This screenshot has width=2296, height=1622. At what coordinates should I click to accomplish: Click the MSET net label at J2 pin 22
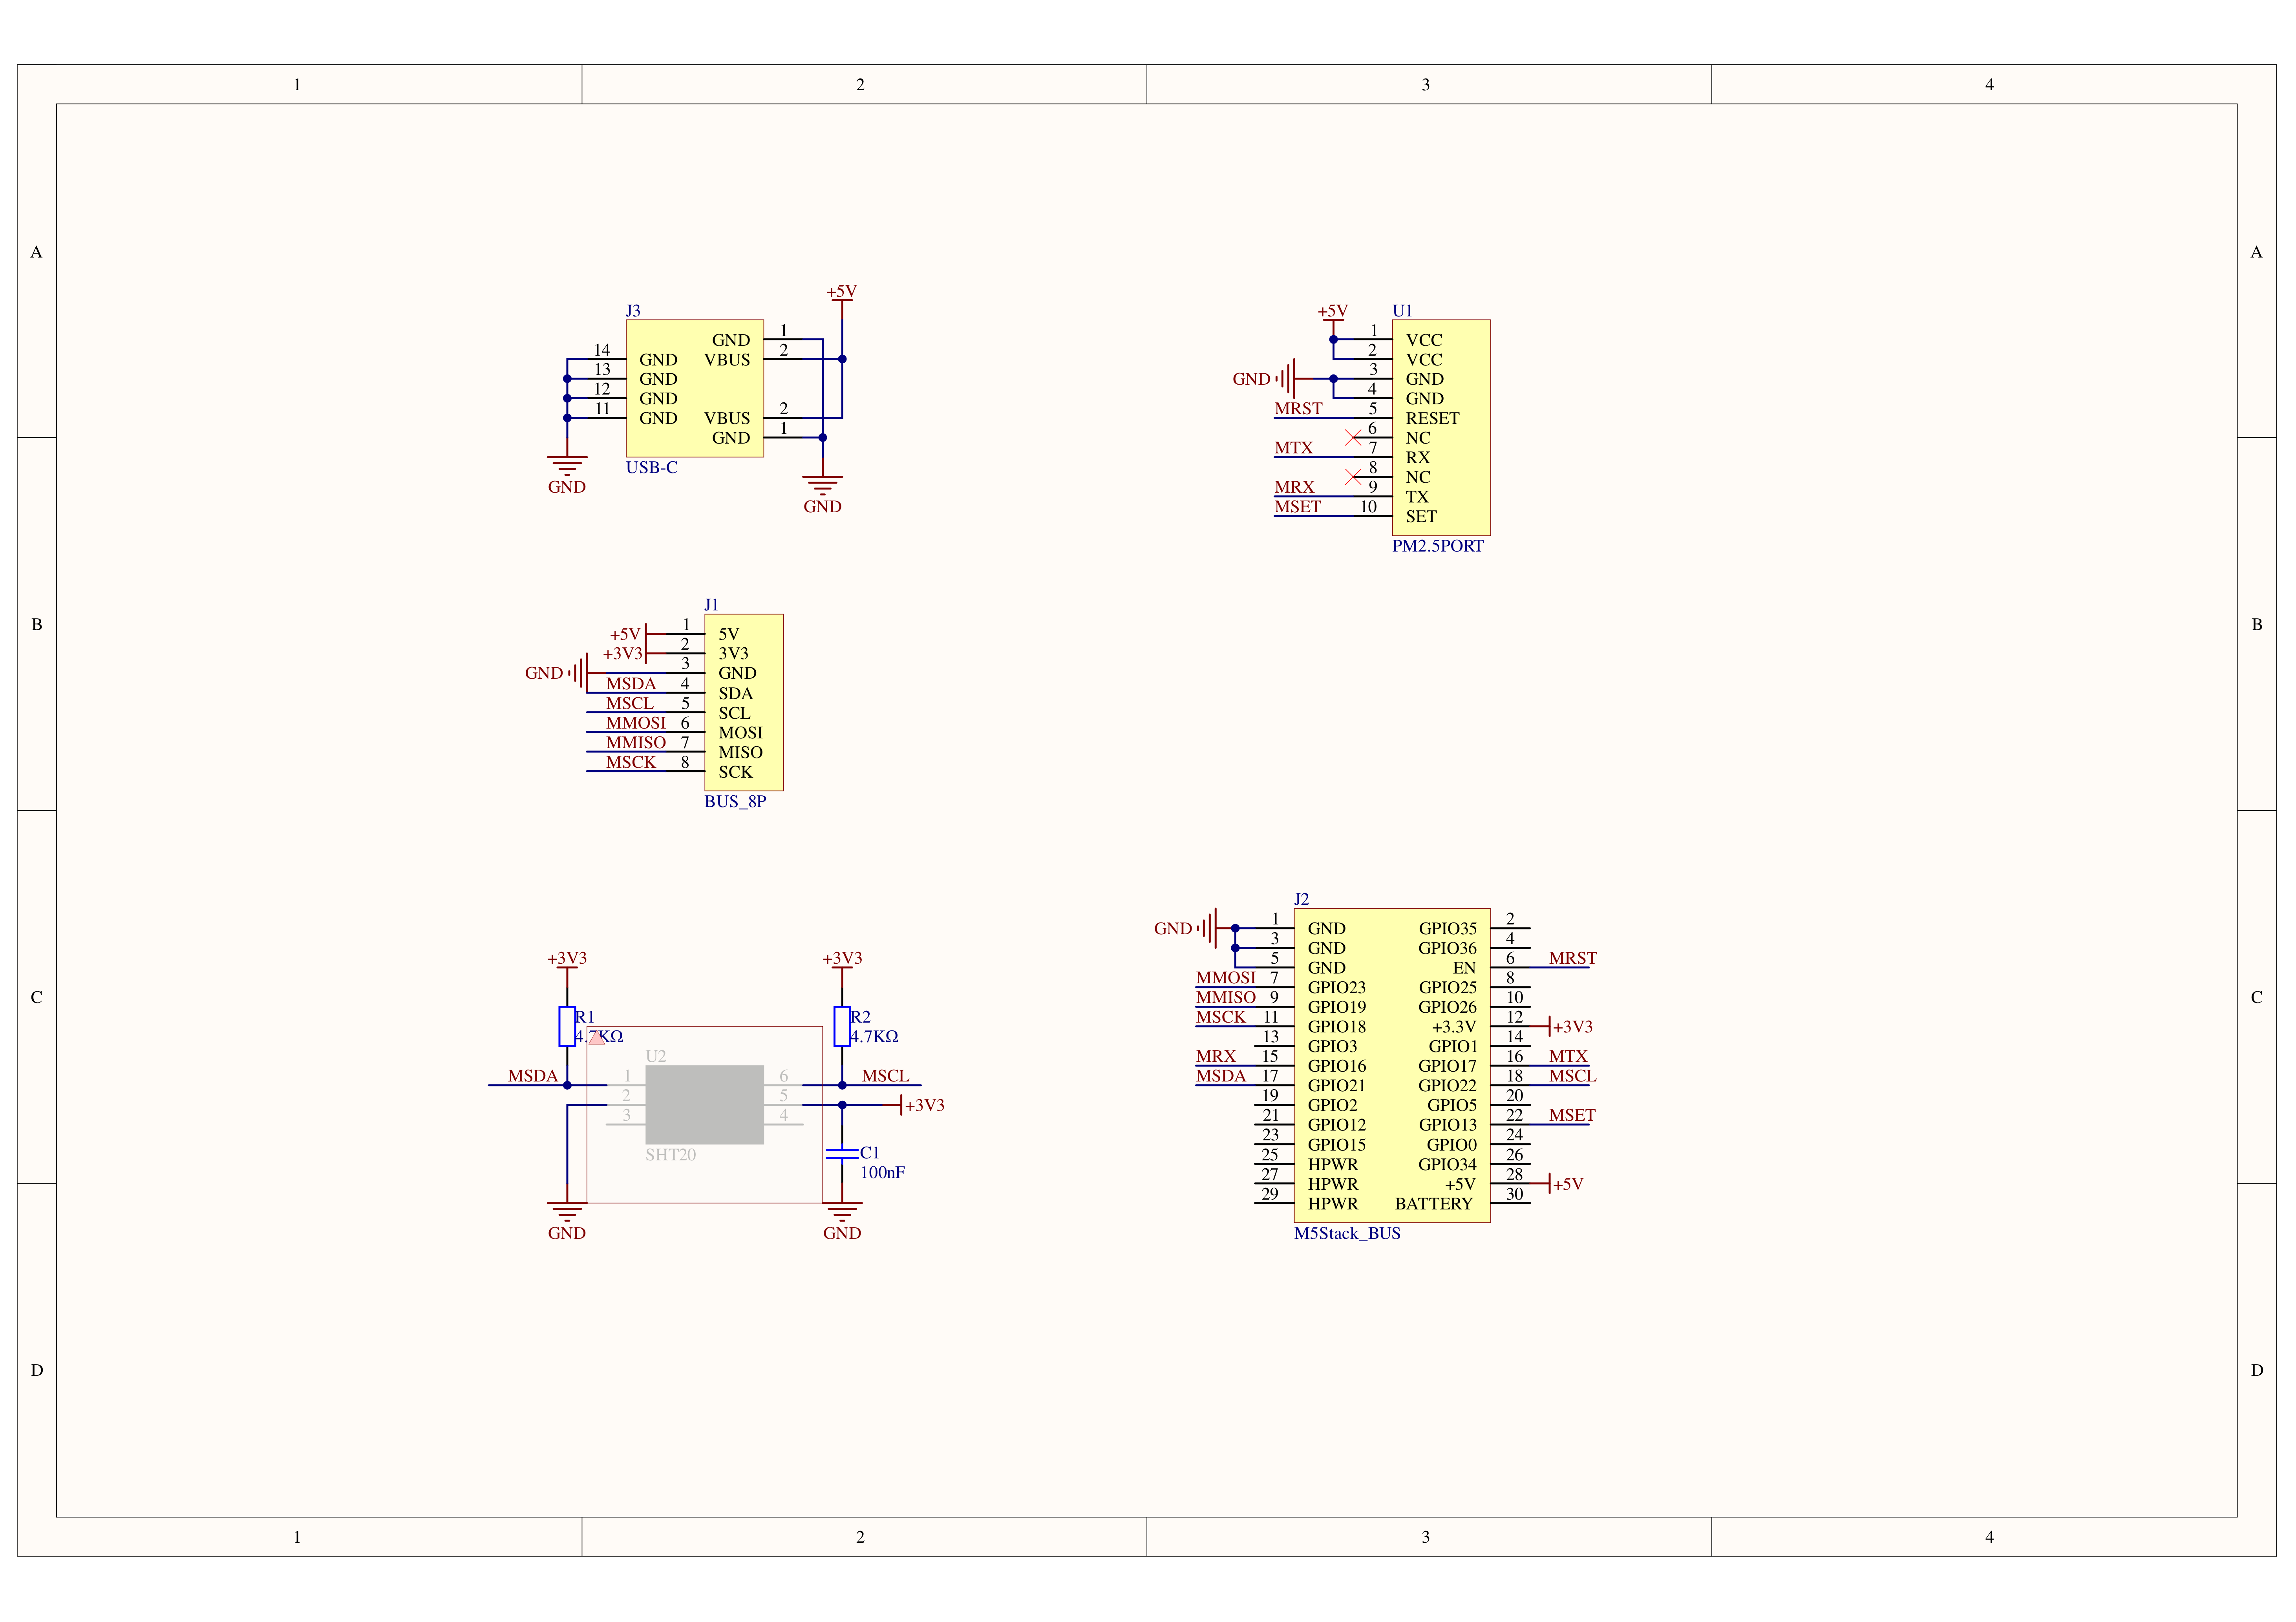click(1572, 1115)
